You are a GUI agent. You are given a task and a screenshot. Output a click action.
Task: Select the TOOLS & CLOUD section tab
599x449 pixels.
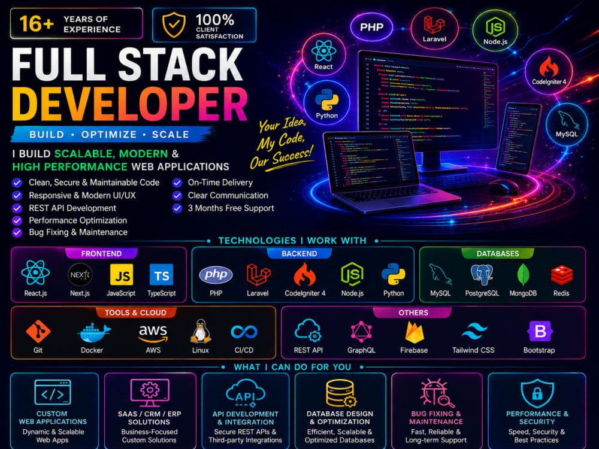135,313
